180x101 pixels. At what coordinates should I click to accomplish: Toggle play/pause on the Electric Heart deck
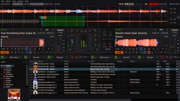[119, 52]
